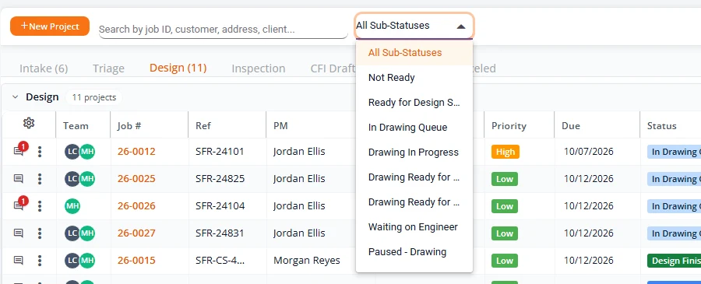Sort by Priority column header

click(509, 126)
